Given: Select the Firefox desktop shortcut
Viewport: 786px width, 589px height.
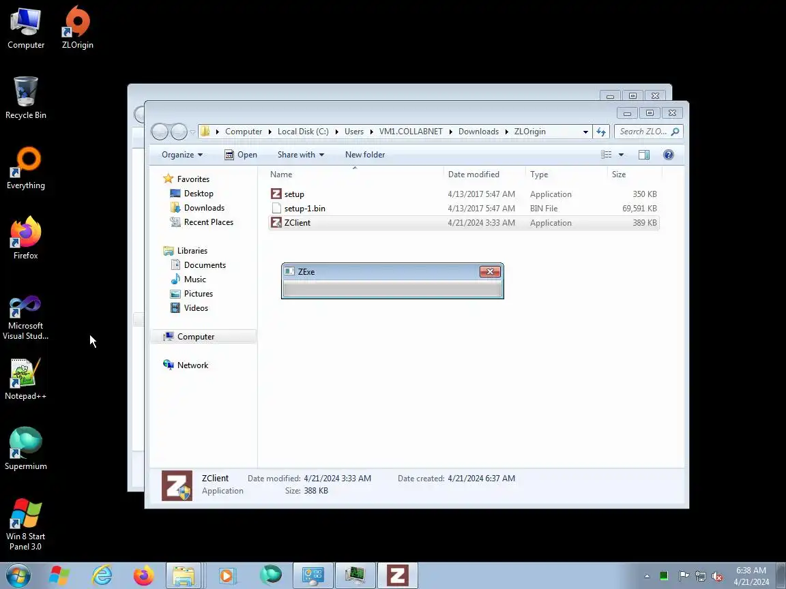Looking at the screenshot, I should (x=25, y=238).
